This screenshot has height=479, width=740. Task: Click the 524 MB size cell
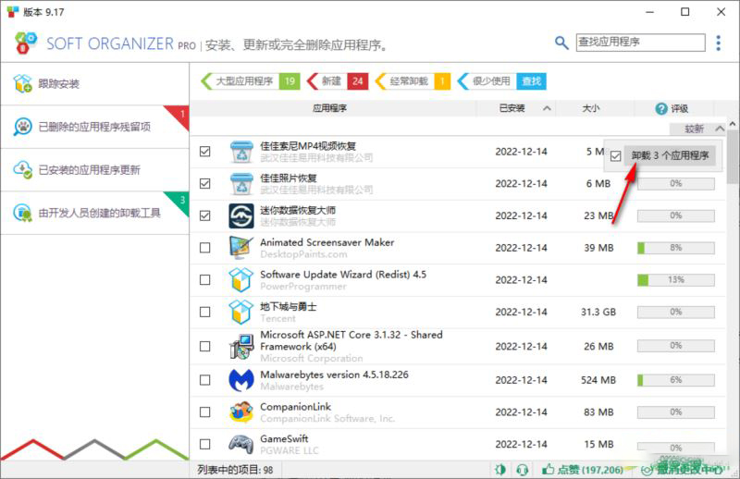[x=598, y=380]
